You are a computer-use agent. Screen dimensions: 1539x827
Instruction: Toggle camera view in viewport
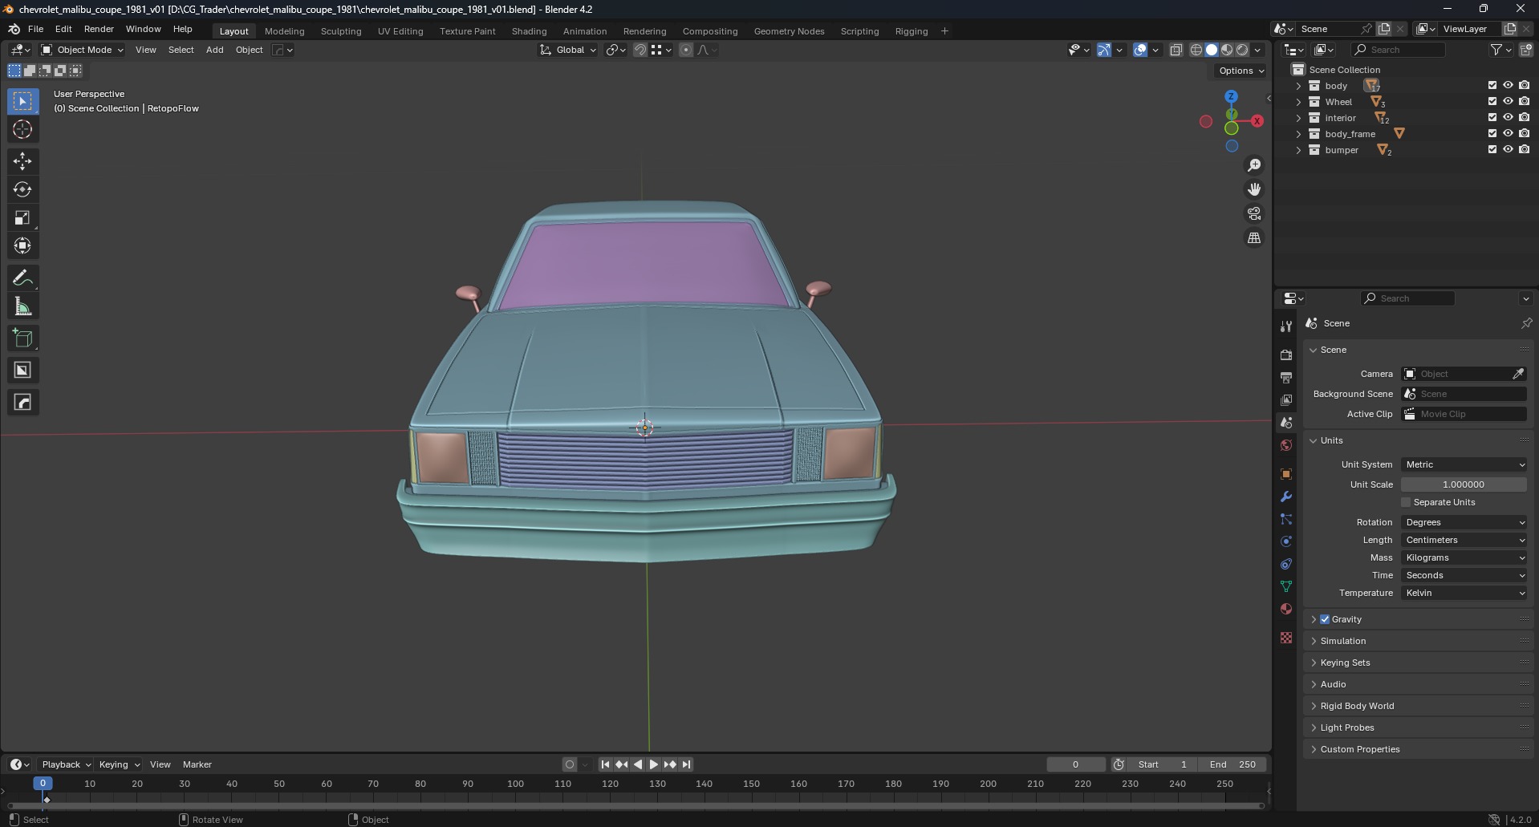tap(1253, 214)
